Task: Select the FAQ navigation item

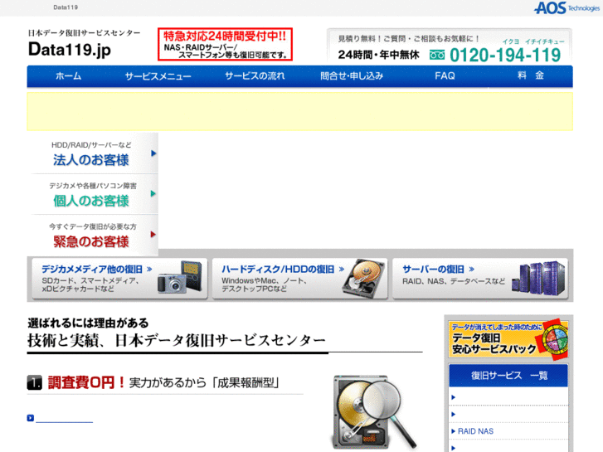Action: point(445,75)
